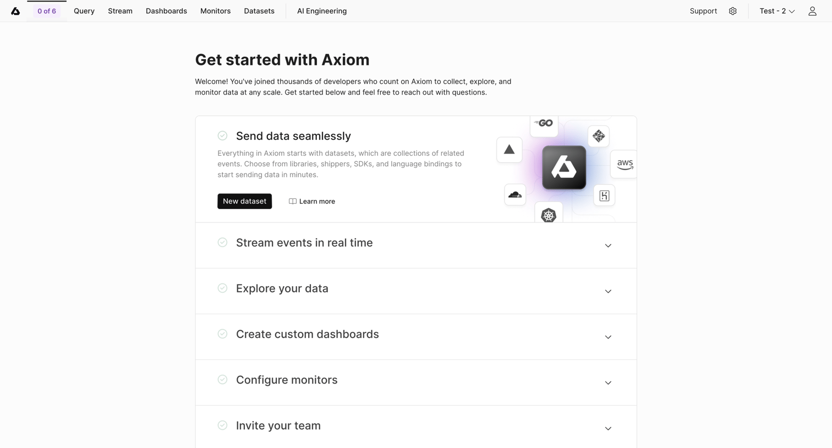832x448 pixels.
Task: Open the AI Engineering tab
Action: pos(322,11)
